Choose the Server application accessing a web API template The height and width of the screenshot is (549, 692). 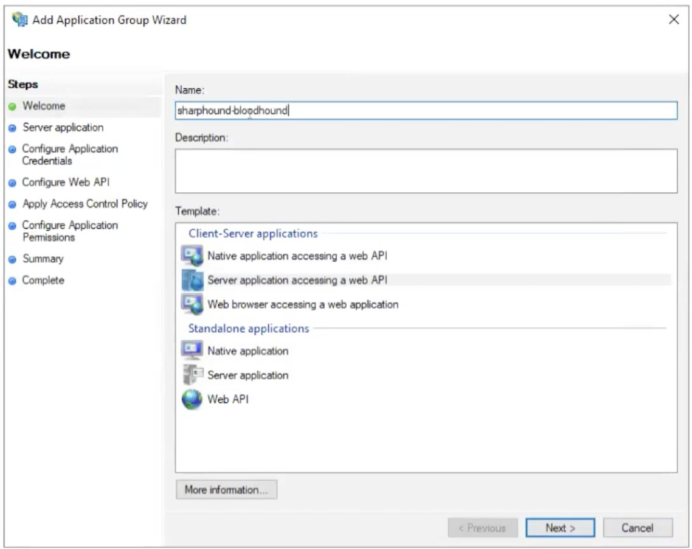[x=297, y=280]
